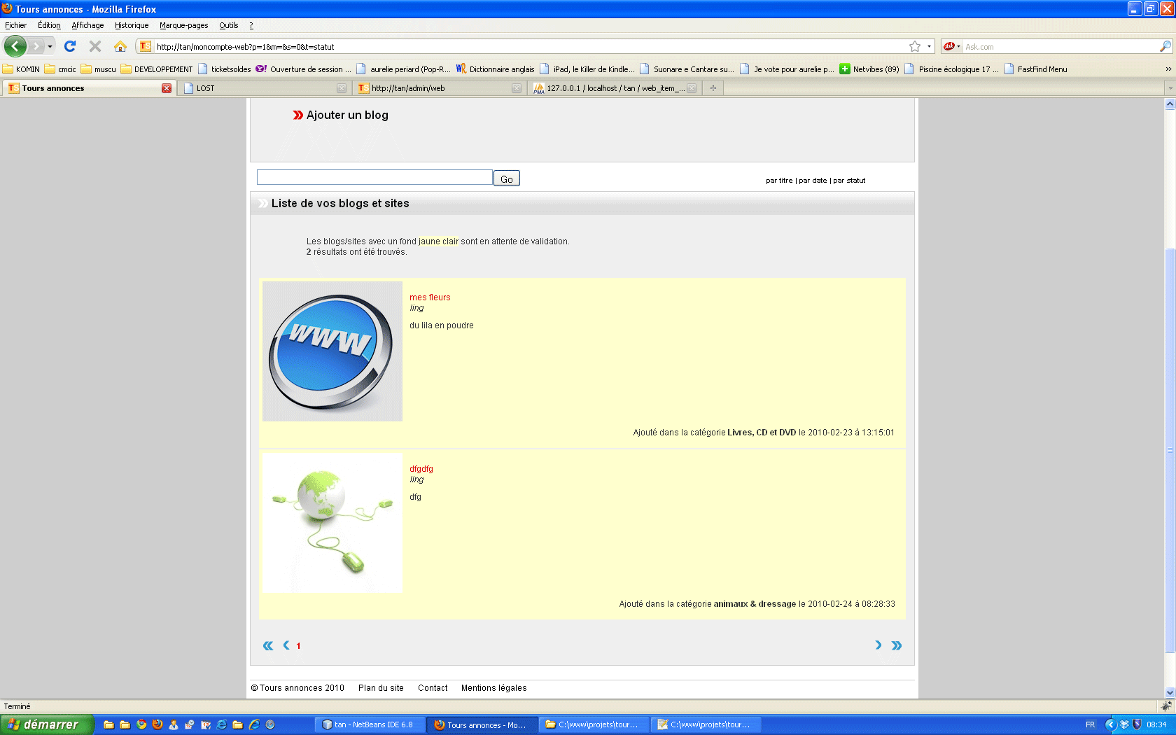This screenshot has height=735, width=1176.
Task: Sort the list par date
Action: click(813, 181)
